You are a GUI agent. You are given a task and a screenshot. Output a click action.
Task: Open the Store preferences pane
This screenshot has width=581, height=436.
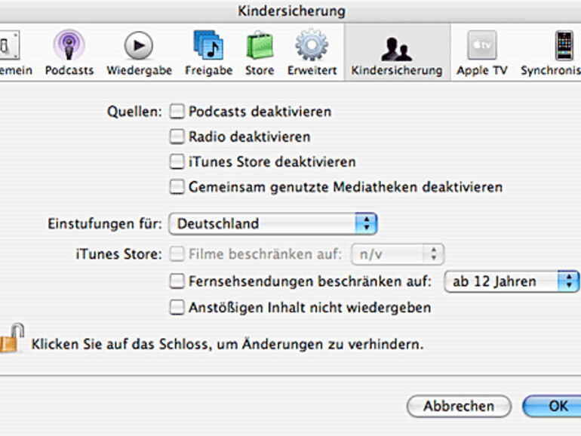click(x=260, y=53)
